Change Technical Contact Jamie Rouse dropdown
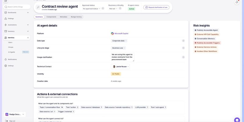 (x=120, y=66)
